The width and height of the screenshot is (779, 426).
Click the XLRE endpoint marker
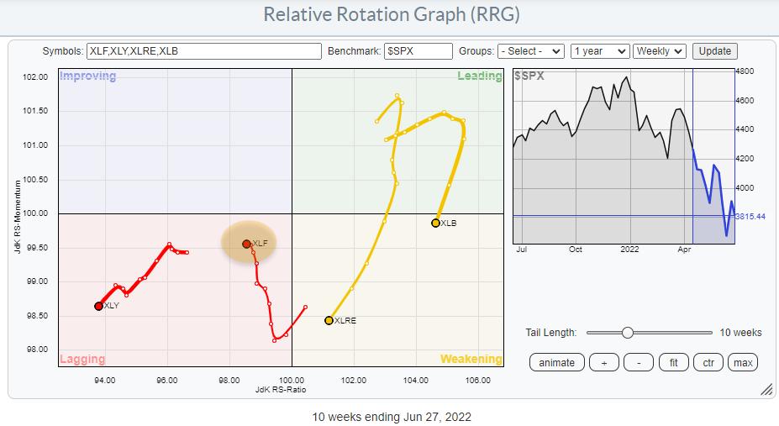[x=329, y=320]
